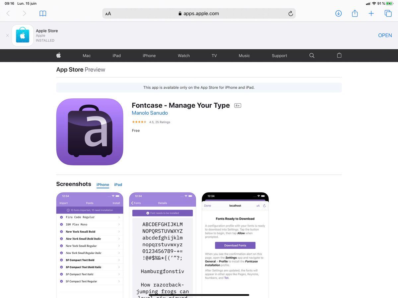Screen dimensions: 398x298
Task: Tap the Safari back arrow
Action: coord(8,14)
